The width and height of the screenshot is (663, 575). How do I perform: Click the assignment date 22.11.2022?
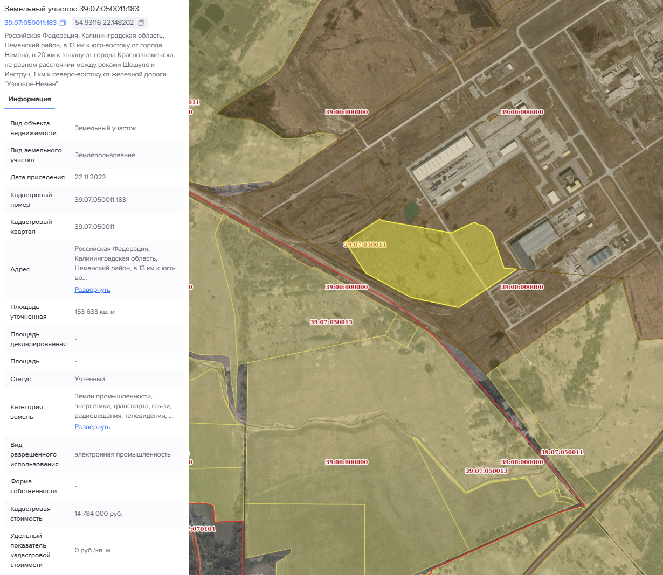[90, 177]
